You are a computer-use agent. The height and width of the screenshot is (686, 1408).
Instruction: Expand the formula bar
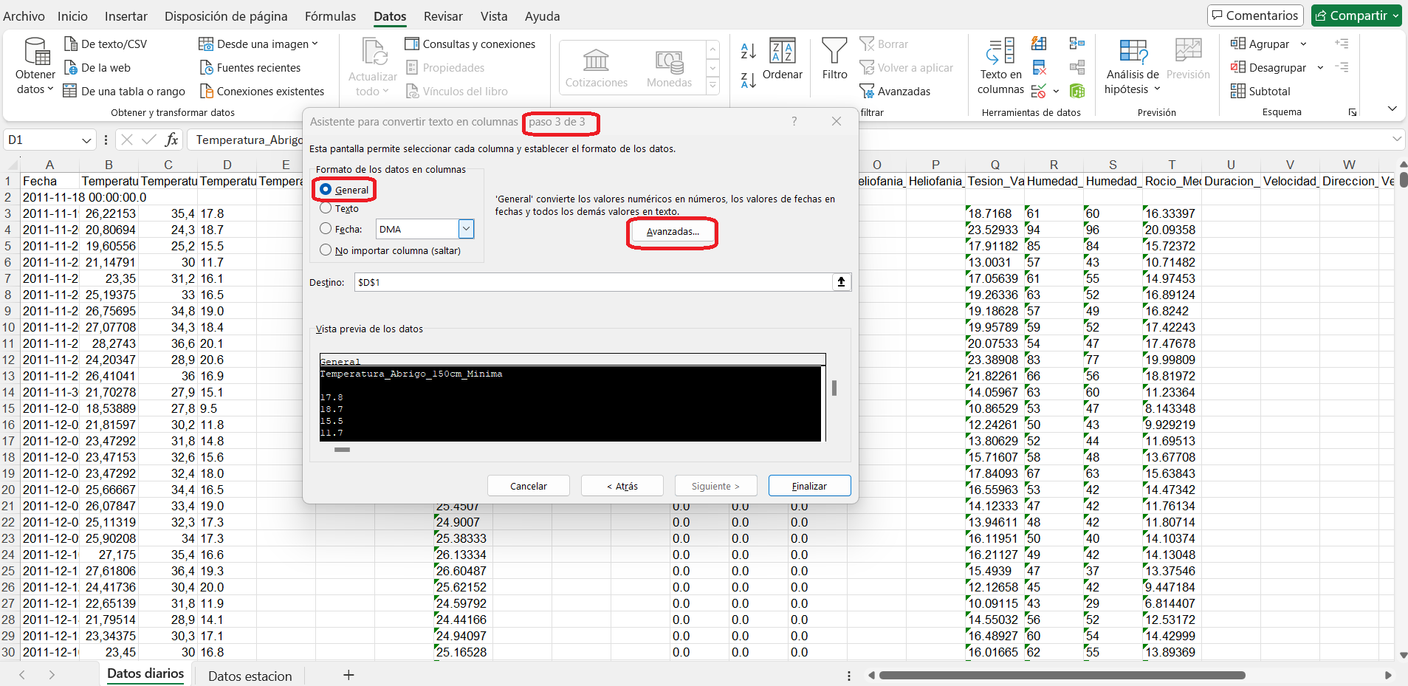coord(1397,139)
